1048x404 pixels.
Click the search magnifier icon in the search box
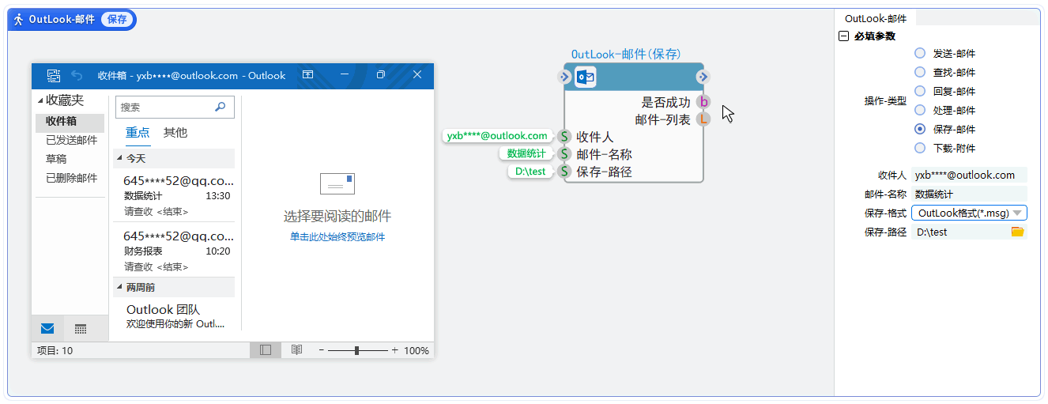(x=220, y=107)
